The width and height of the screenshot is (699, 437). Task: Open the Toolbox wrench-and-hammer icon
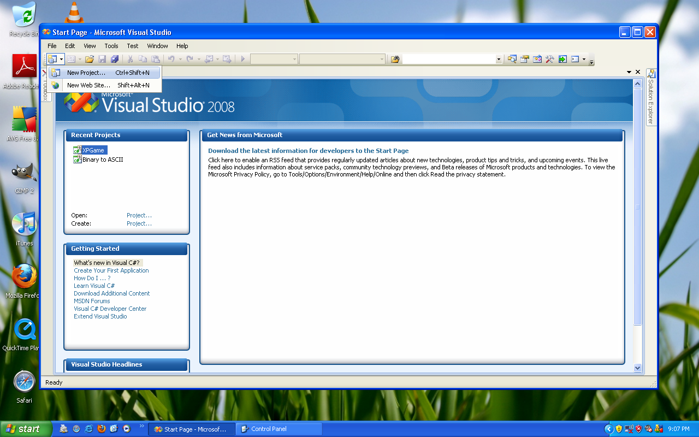pos(550,59)
